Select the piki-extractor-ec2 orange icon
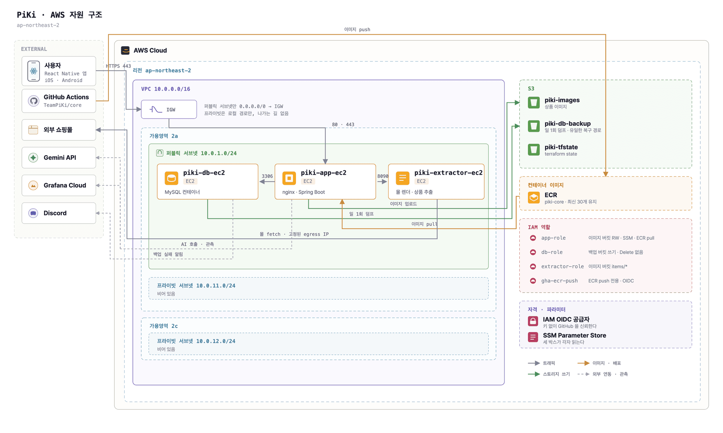 403,178
